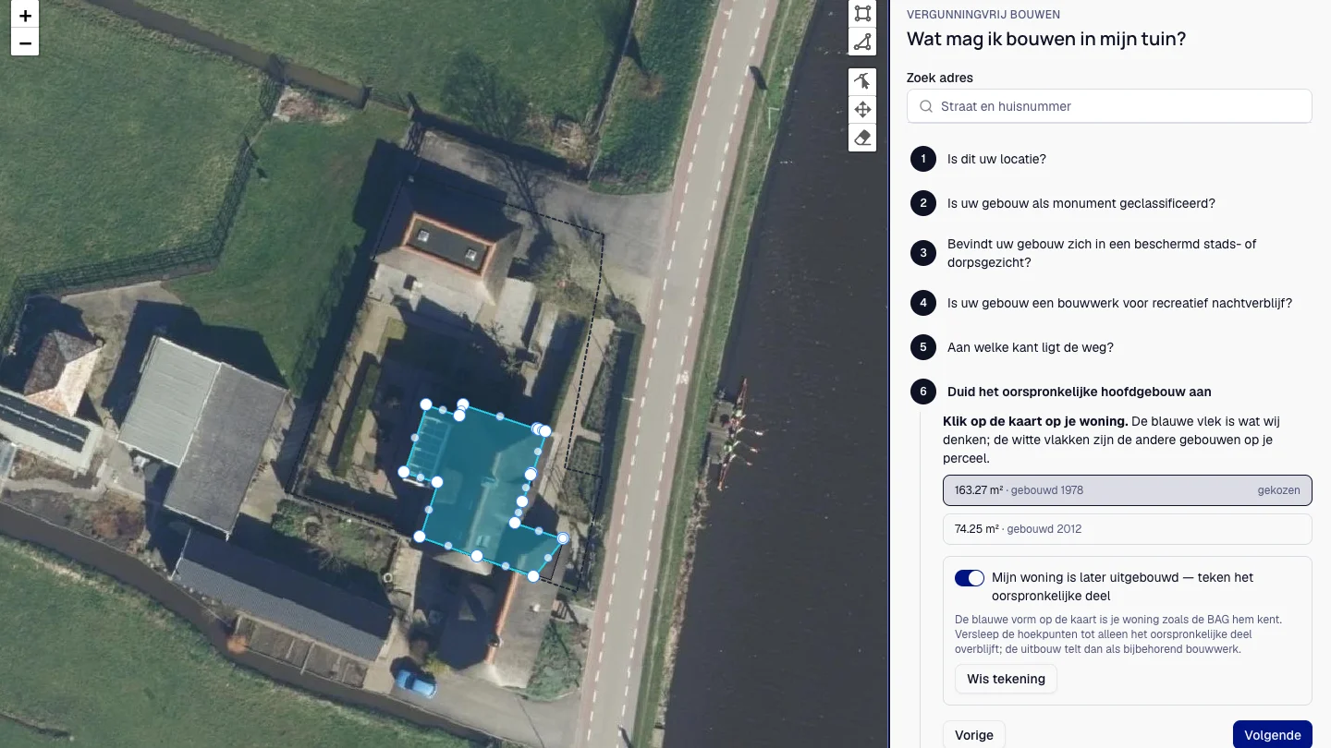Click the 'gekozen' label
1331x748 pixels.
click(1278, 490)
